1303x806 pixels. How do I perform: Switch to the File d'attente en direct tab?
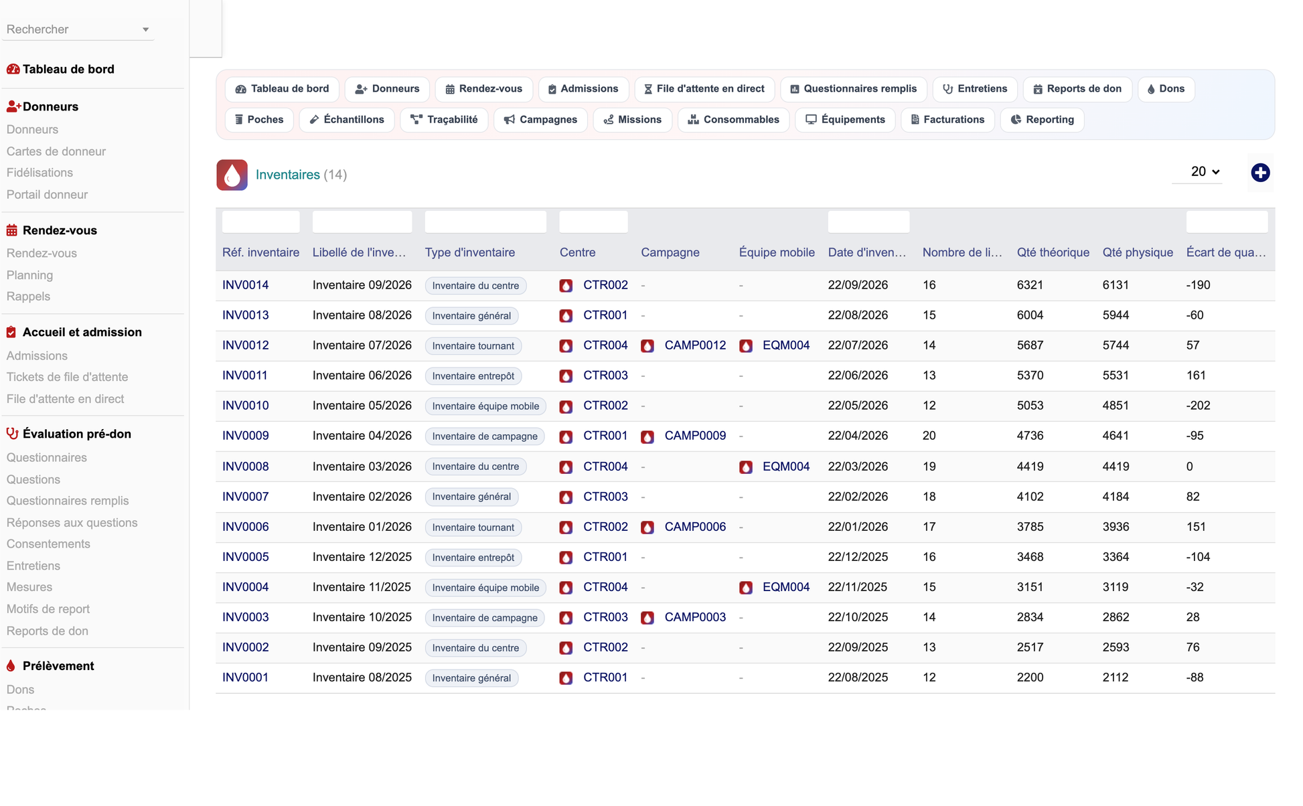(704, 89)
